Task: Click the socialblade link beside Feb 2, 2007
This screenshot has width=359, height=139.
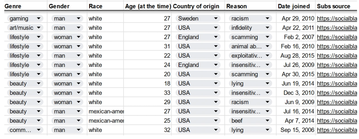Action: coord(336,37)
